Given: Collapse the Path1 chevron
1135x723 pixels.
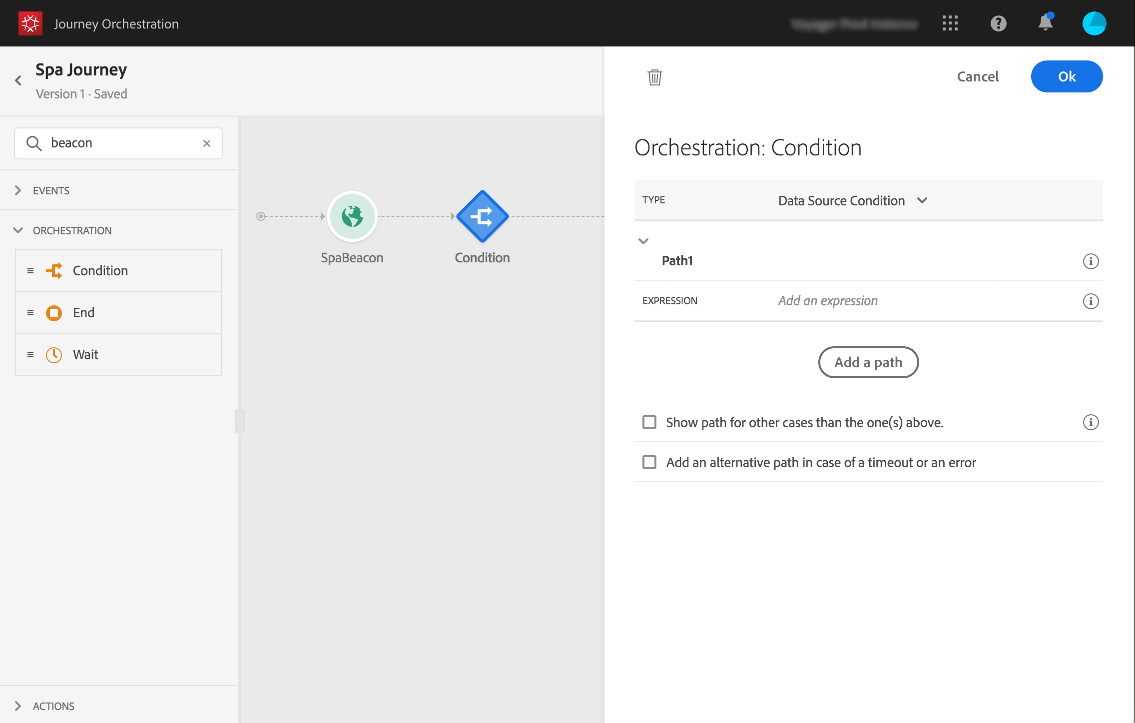Looking at the screenshot, I should [643, 241].
